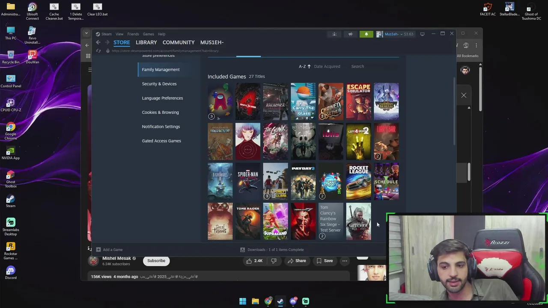548x308 pixels.
Task: Switch to the COMMUNITY tab
Action: (x=179, y=42)
